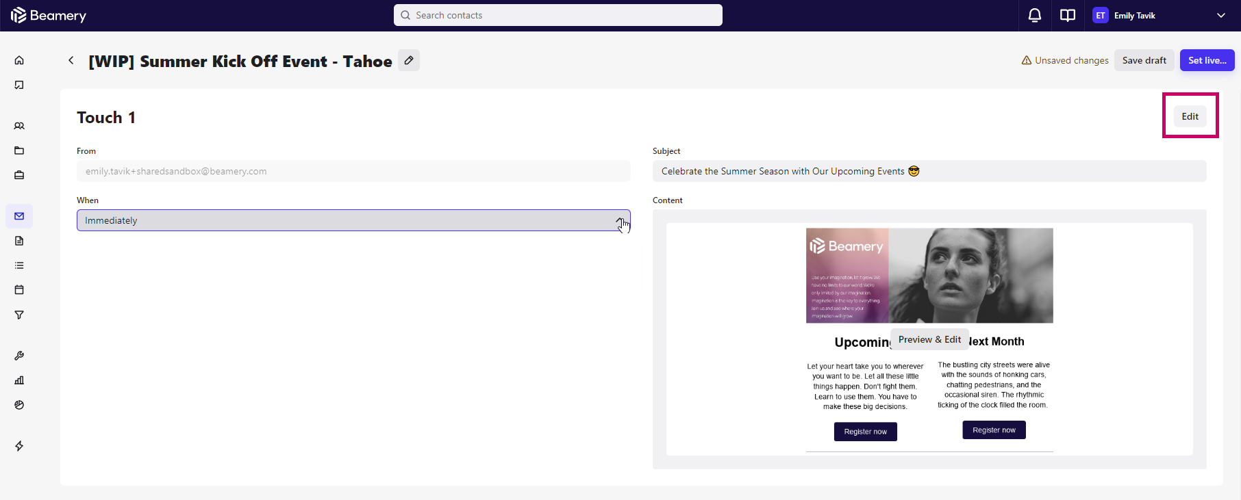Open the bar chart reports icon
The image size is (1241, 500).
[19, 380]
